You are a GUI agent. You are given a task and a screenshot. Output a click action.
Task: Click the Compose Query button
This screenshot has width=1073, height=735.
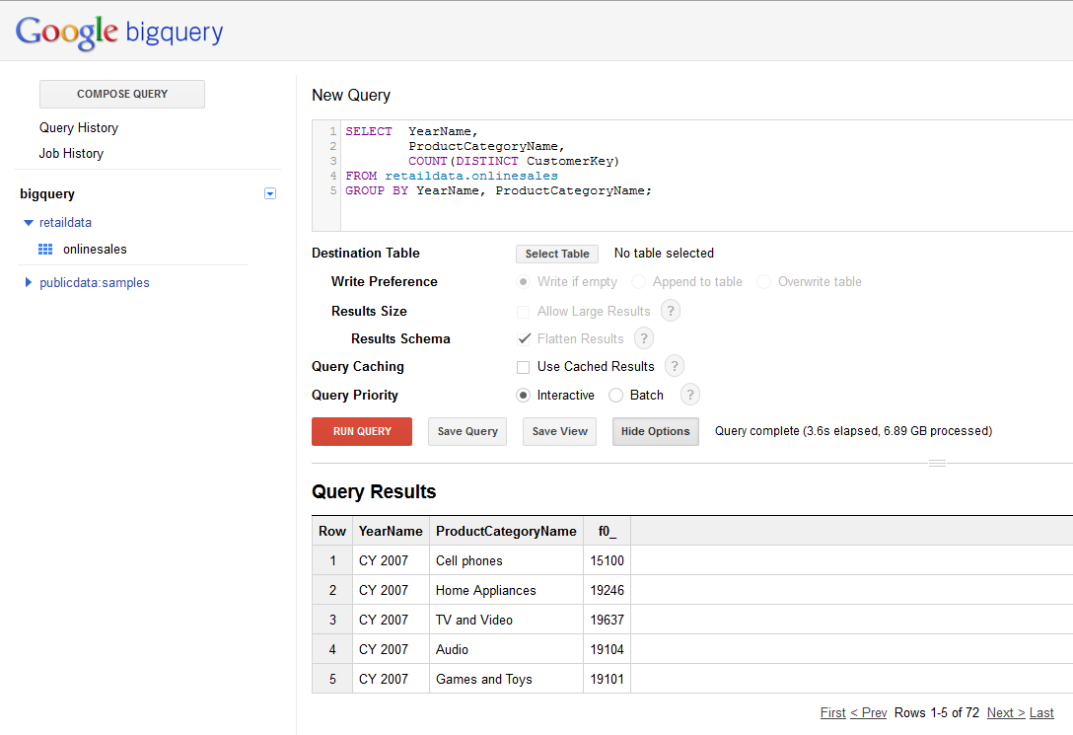(x=122, y=94)
